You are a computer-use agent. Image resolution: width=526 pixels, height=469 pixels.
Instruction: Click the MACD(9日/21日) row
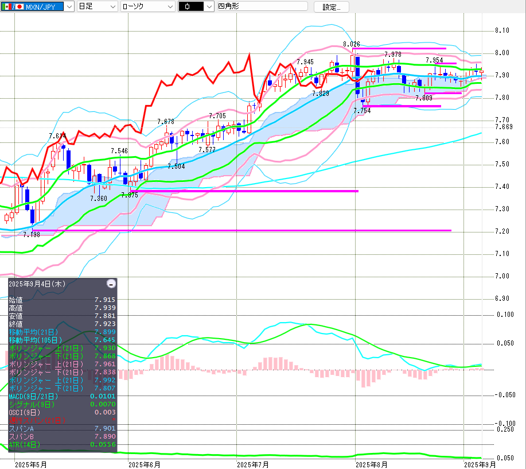(x=62, y=397)
